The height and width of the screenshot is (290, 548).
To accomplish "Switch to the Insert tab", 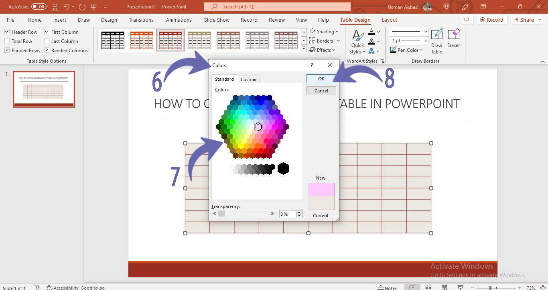I will [x=60, y=20].
